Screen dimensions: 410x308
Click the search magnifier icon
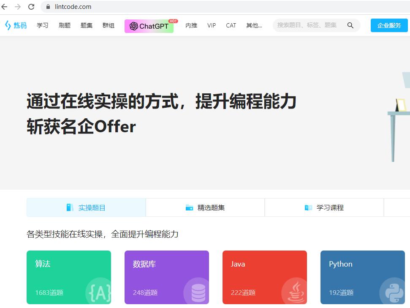pos(350,25)
